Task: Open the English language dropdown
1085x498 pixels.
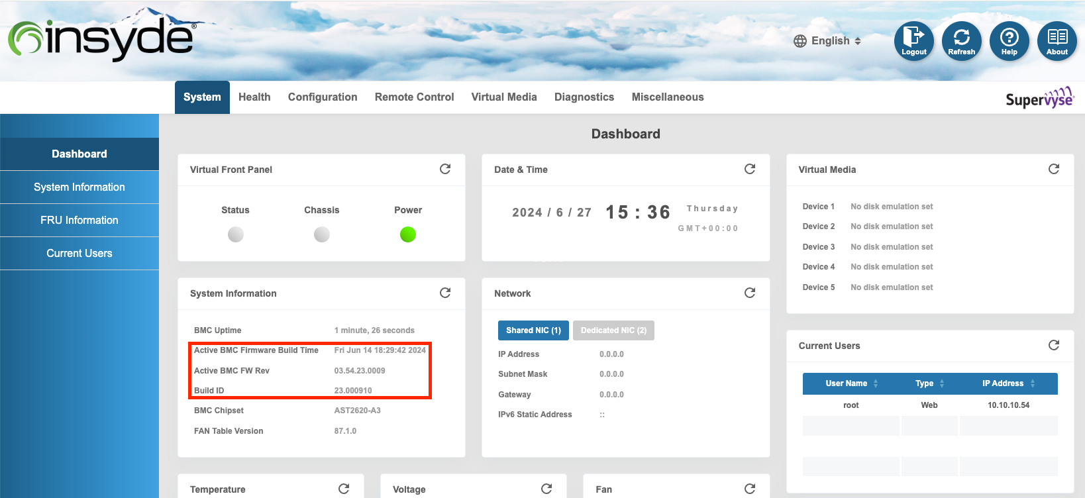Action: 828,41
